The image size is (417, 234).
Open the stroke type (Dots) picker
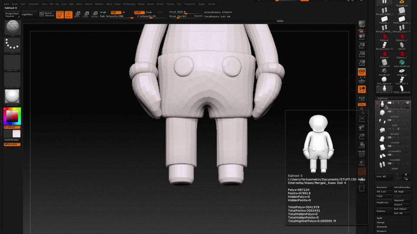(x=12, y=45)
